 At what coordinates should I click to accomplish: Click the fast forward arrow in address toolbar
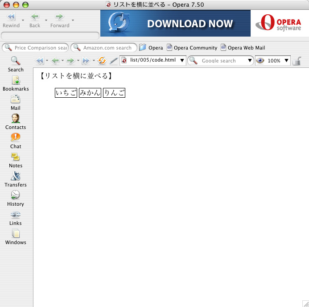tap(86, 61)
